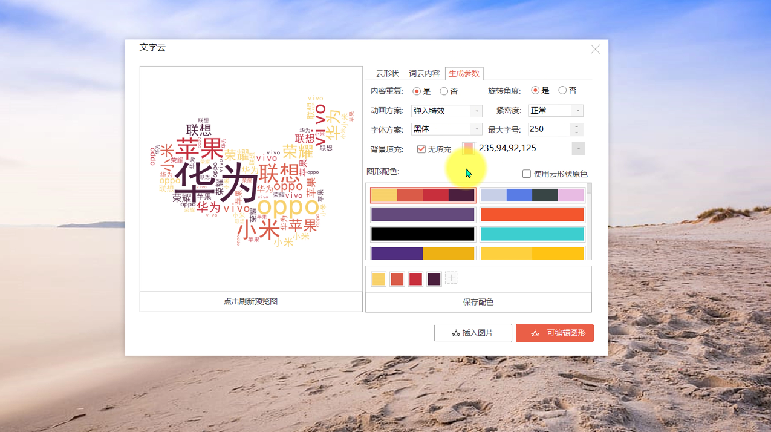The image size is (771, 432).
Task: Add a new color with plus icon
Action: (x=451, y=278)
